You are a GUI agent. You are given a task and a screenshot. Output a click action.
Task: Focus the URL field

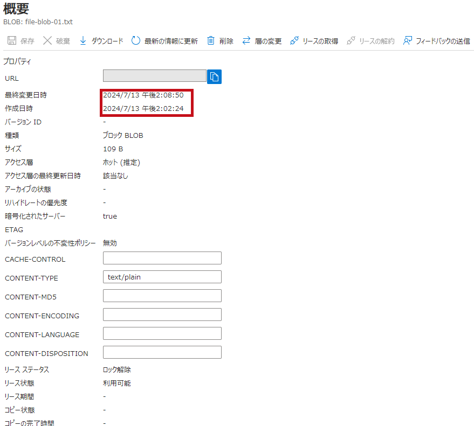[154, 76]
